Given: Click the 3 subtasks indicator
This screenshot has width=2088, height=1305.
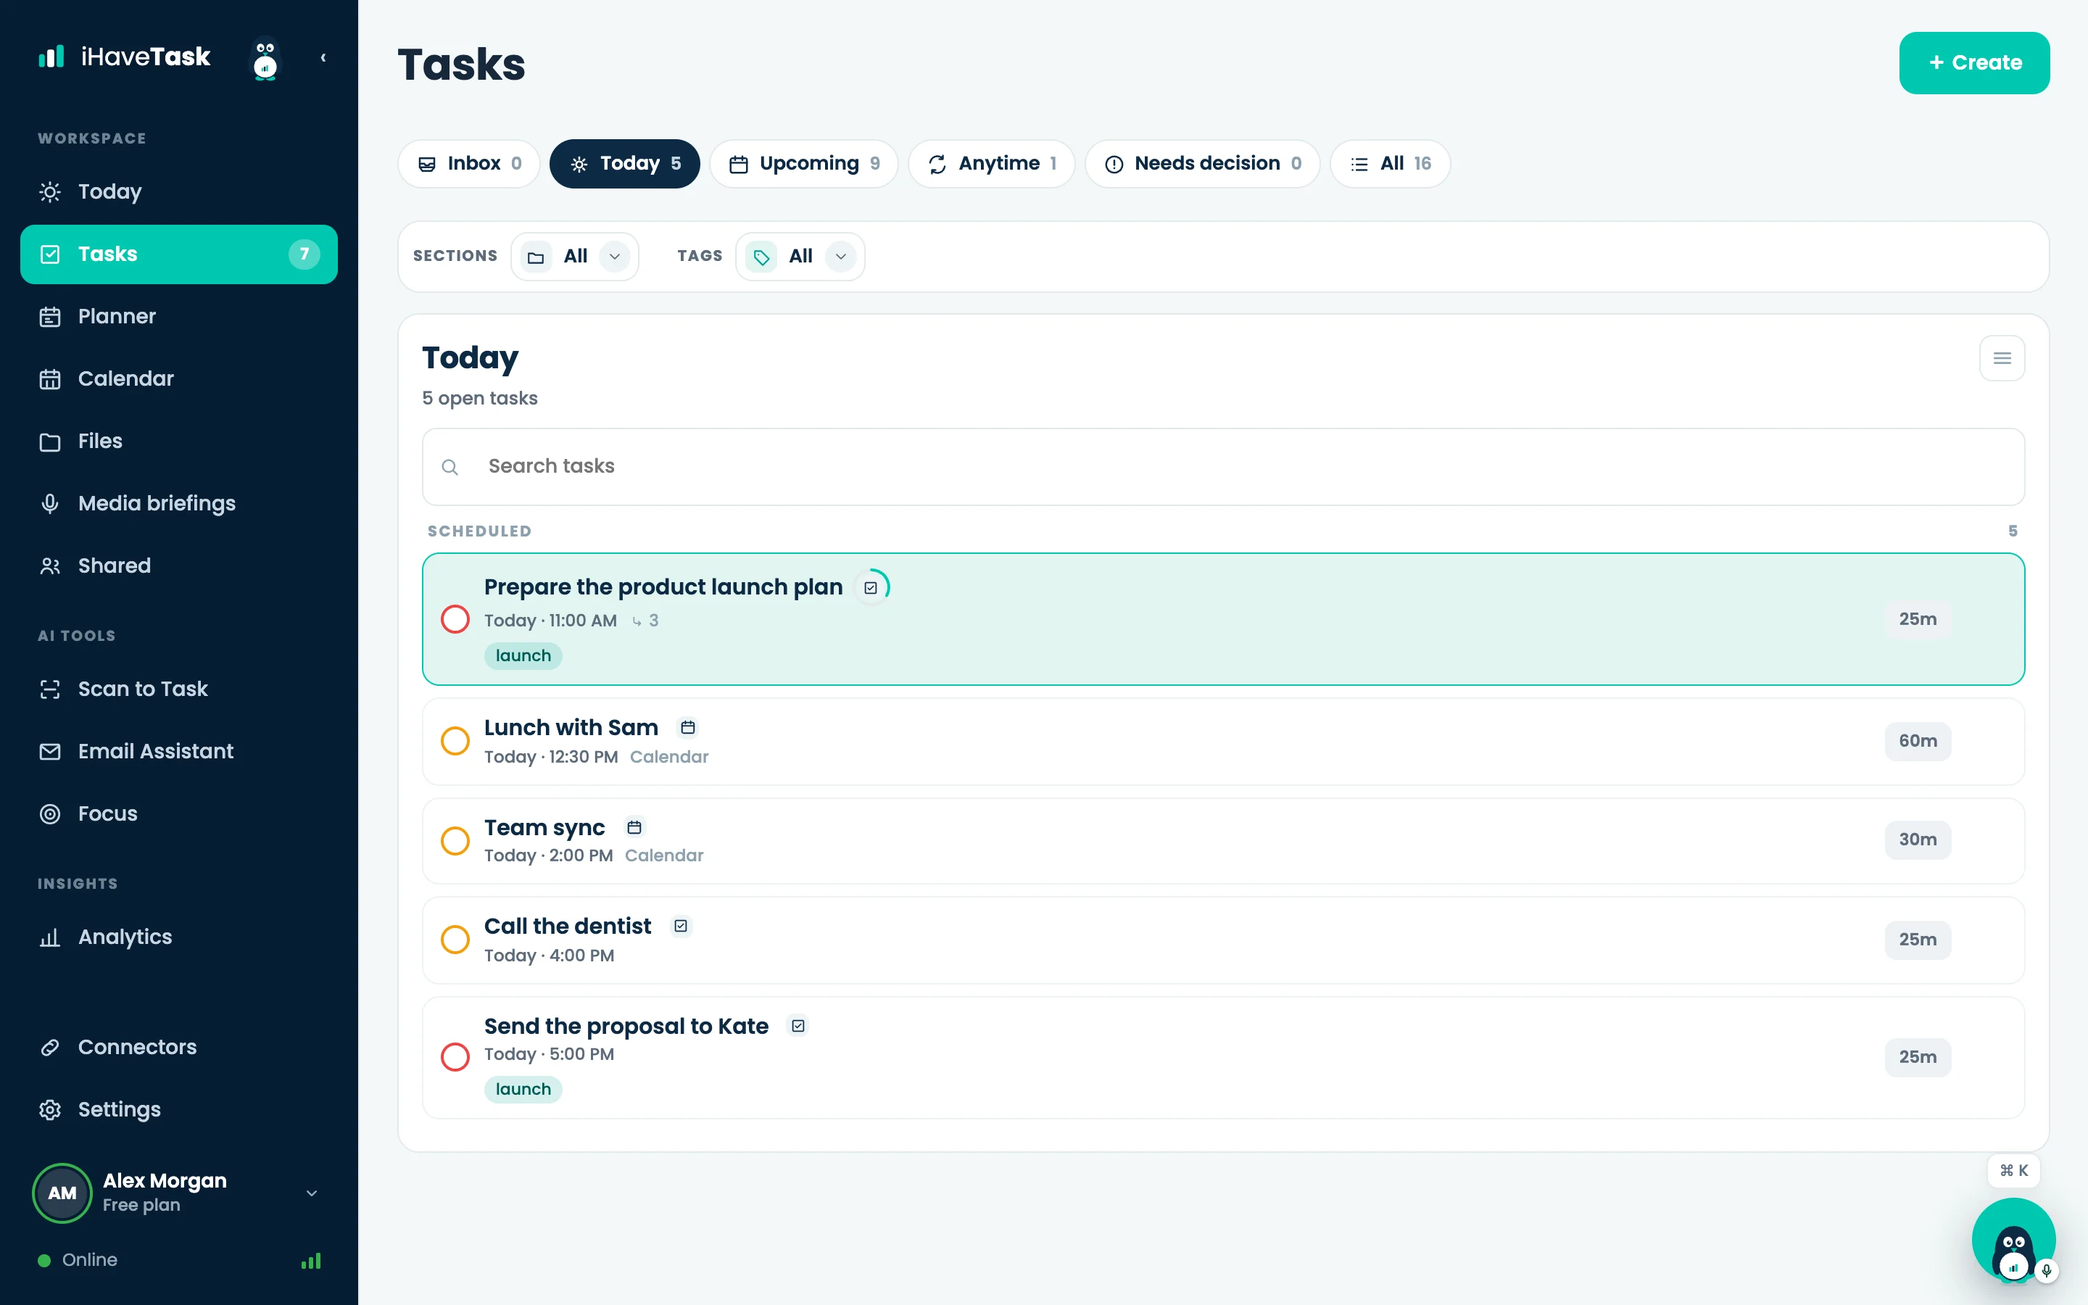Looking at the screenshot, I should (645, 621).
